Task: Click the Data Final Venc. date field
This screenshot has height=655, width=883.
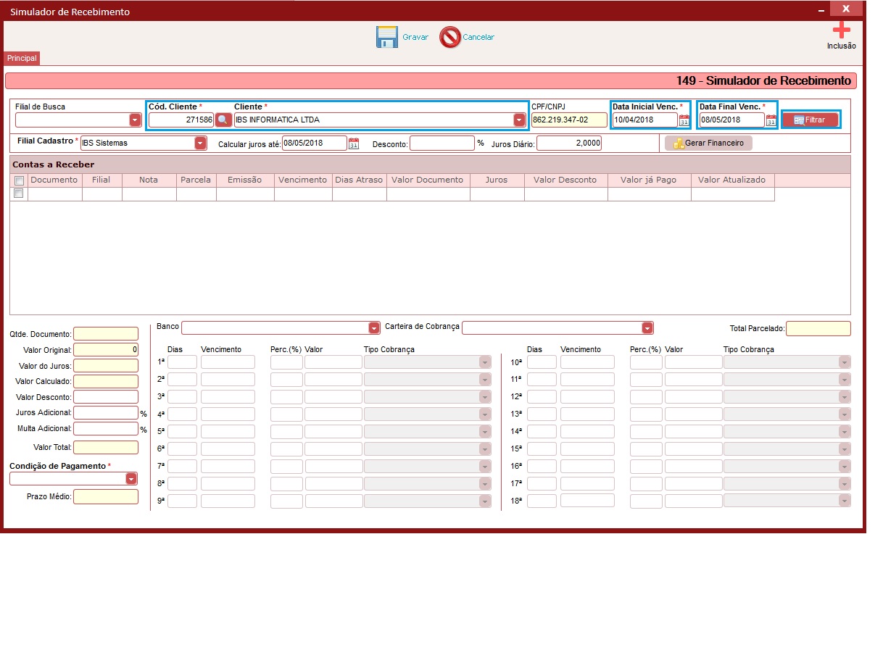Action: click(731, 120)
